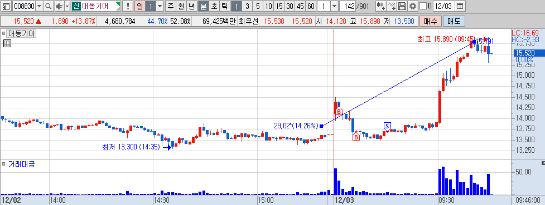Select the 초 second period toggle
Screen dimensions: 545x205
point(214,6)
